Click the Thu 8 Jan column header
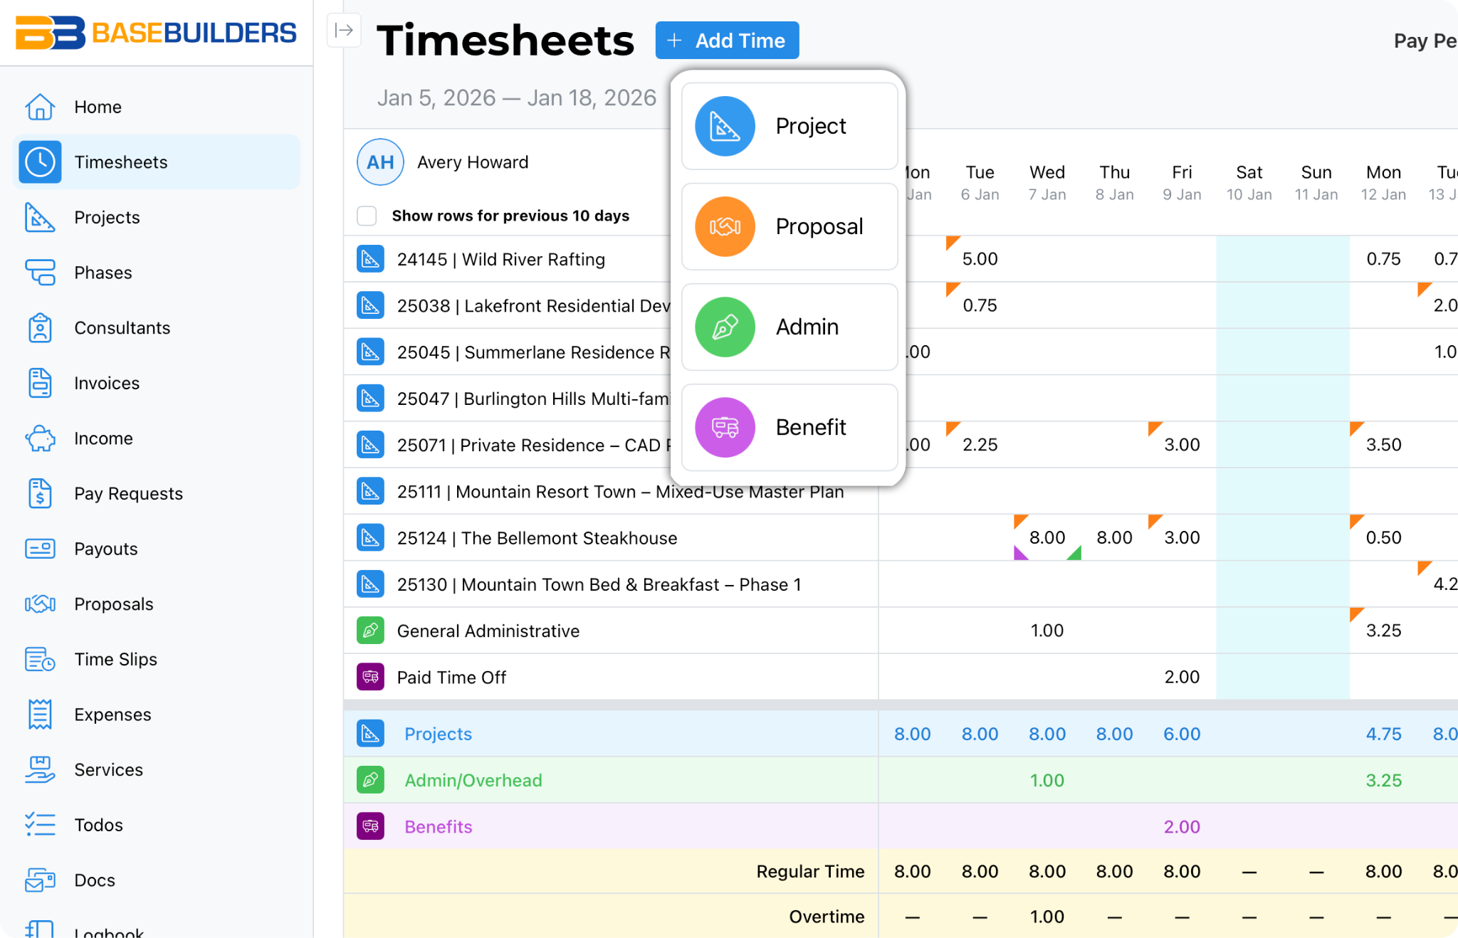The image size is (1458, 938). click(x=1114, y=183)
